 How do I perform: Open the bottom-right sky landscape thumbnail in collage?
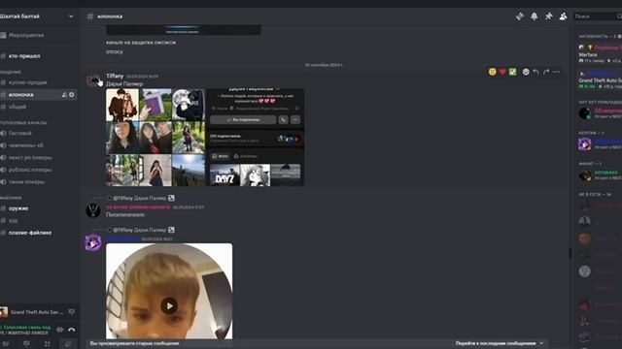tap(189, 171)
